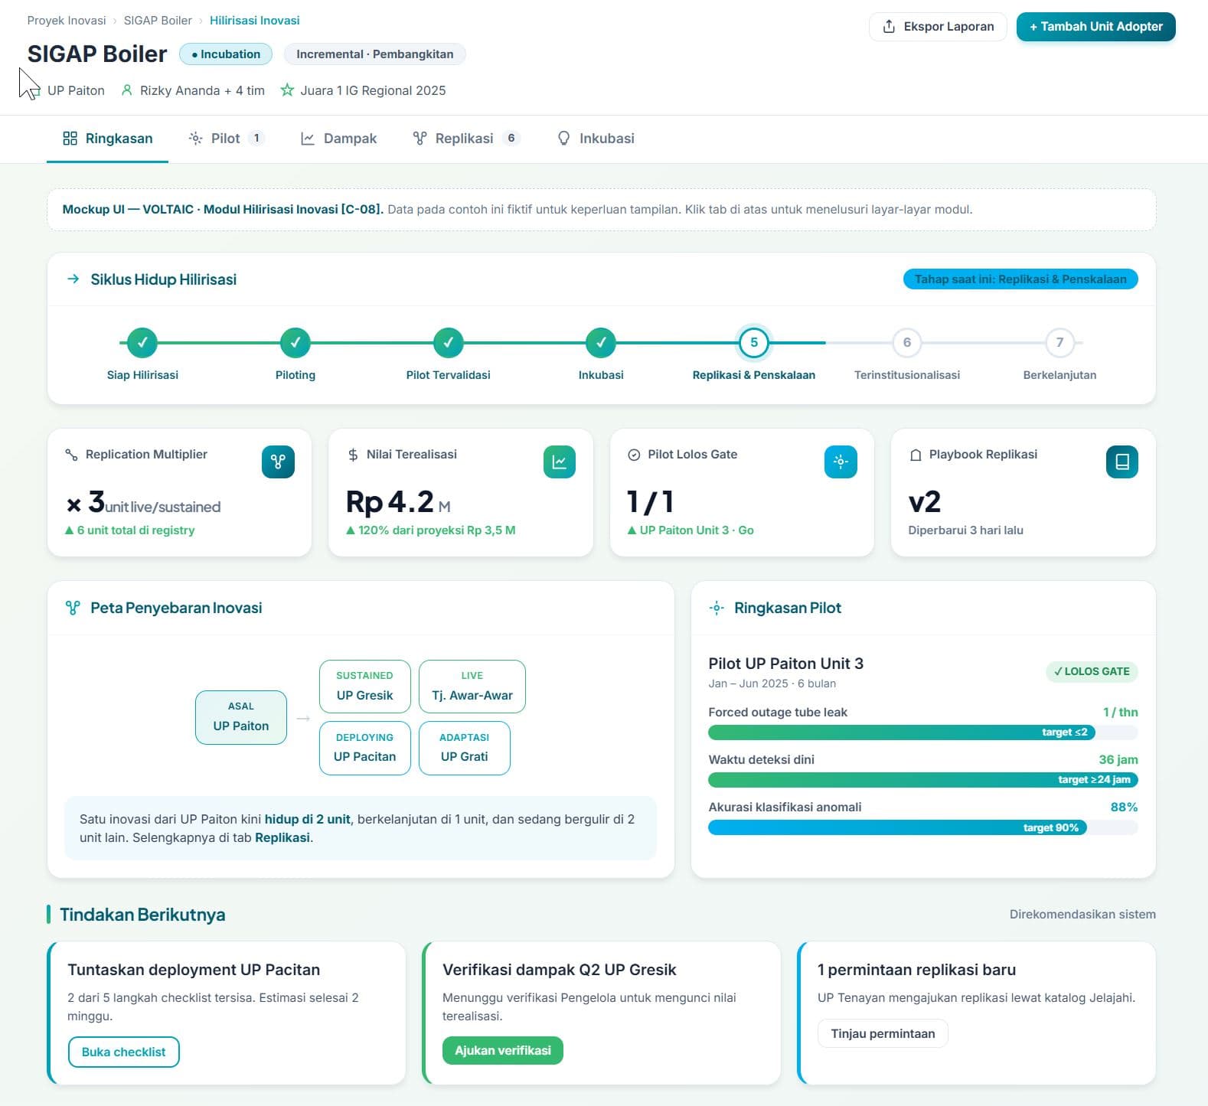
Task: Click the star icon beside Juara 1
Action: click(x=287, y=90)
